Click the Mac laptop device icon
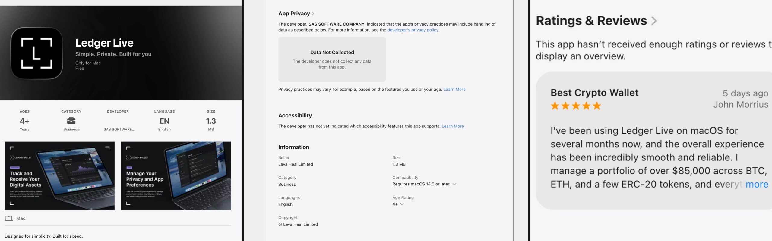772x241 pixels. click(9, 218)
